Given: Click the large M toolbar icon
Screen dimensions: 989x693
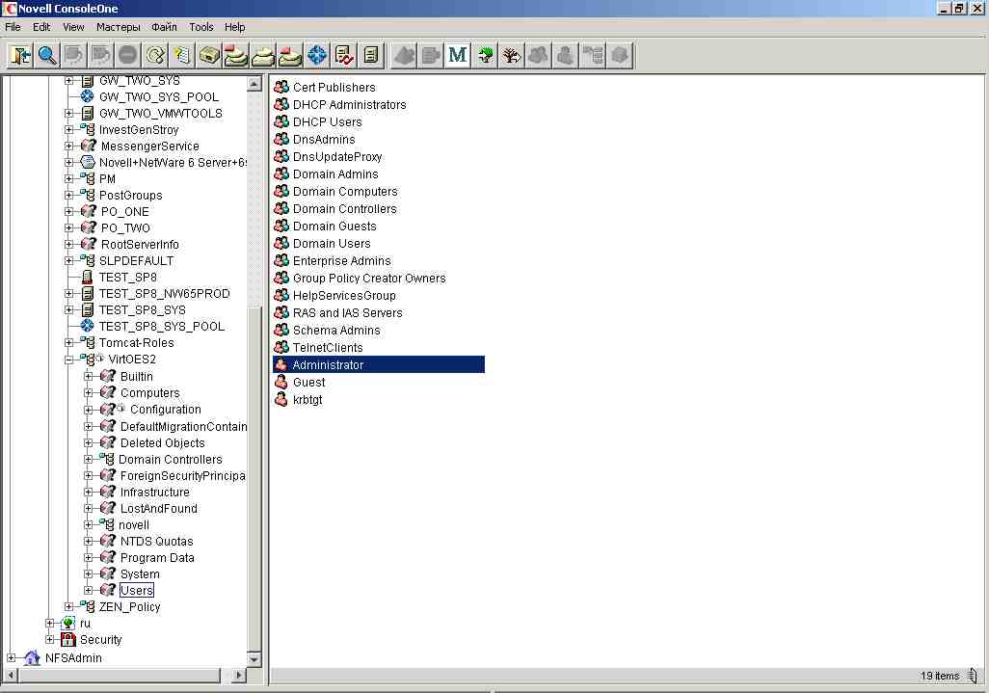Looking at the screenshot, I should pyautogui.click(x=458, y=56).
